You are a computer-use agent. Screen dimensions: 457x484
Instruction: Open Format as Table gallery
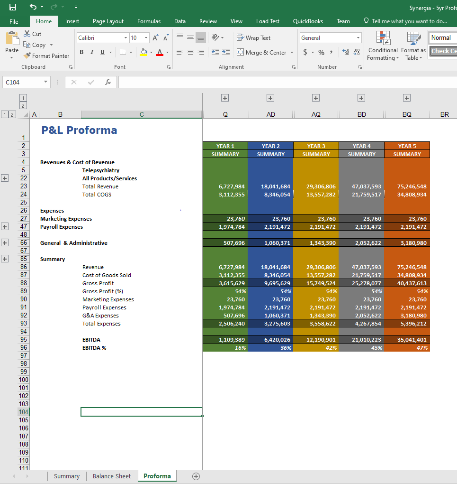tap(413, 46)
